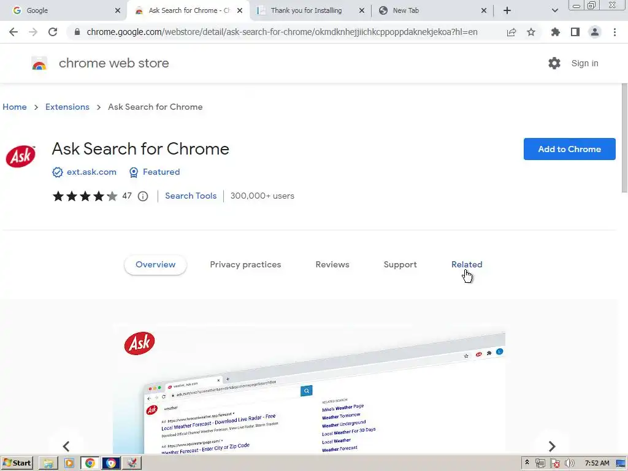Open the ext.ask.com publisher link

91,172
